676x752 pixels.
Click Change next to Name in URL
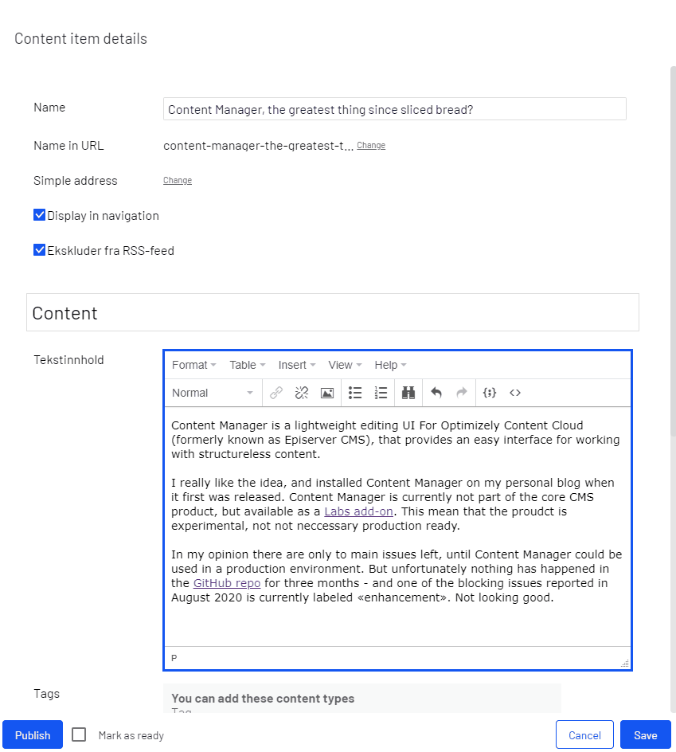coord(371,145)
